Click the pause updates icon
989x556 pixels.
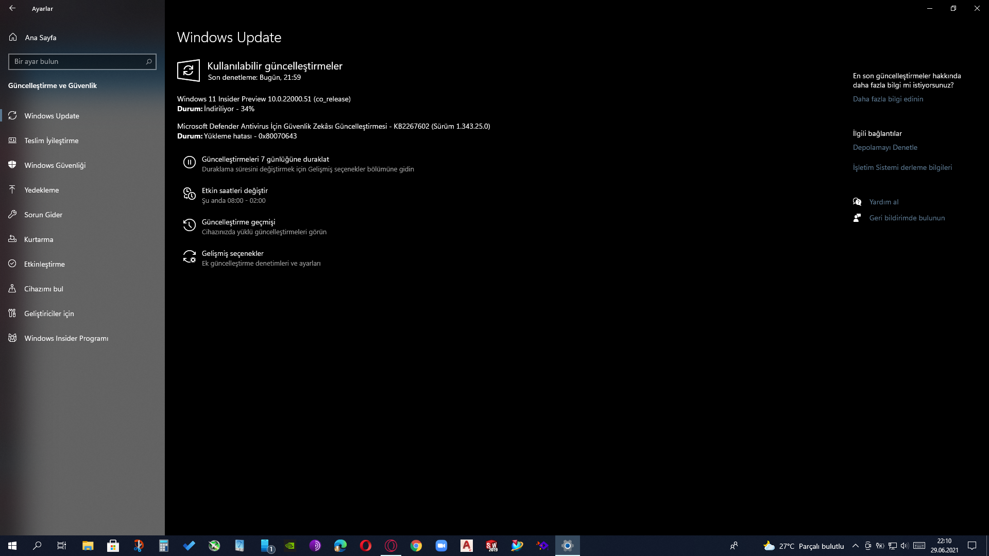tap(189, 163)
